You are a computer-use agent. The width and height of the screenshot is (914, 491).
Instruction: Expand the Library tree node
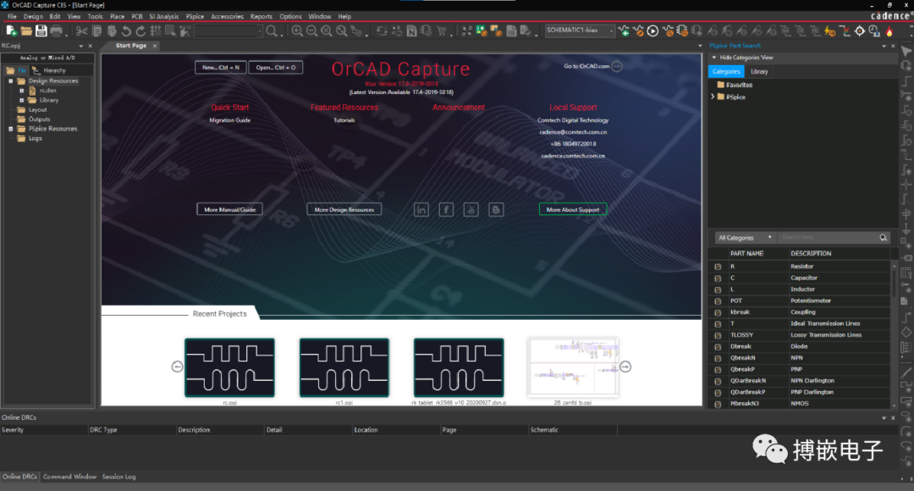[21, 100]
